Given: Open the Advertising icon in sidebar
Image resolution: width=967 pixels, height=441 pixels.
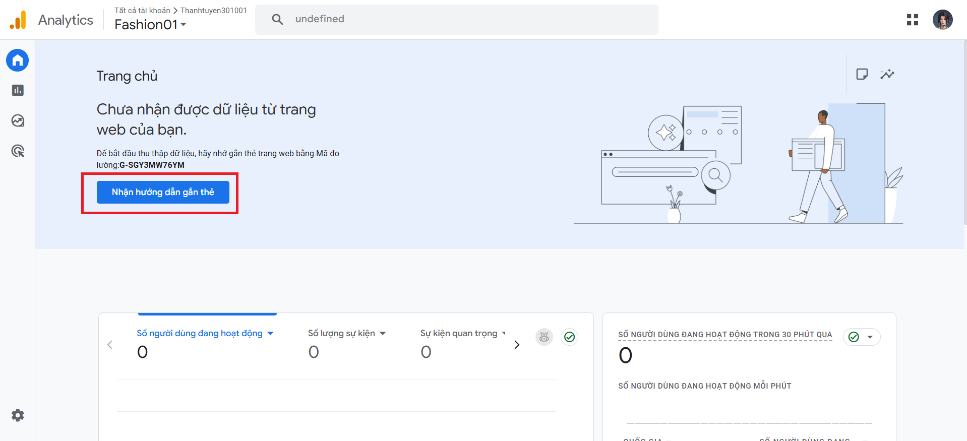Looking at the screenshot, I should tap(18, 151).
